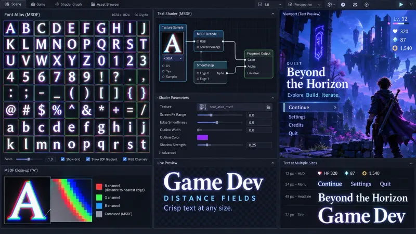Click the gold coin icon beside 1,540 in viewport
This screenshot has width=416, height=234.
(x=395, y=48)
